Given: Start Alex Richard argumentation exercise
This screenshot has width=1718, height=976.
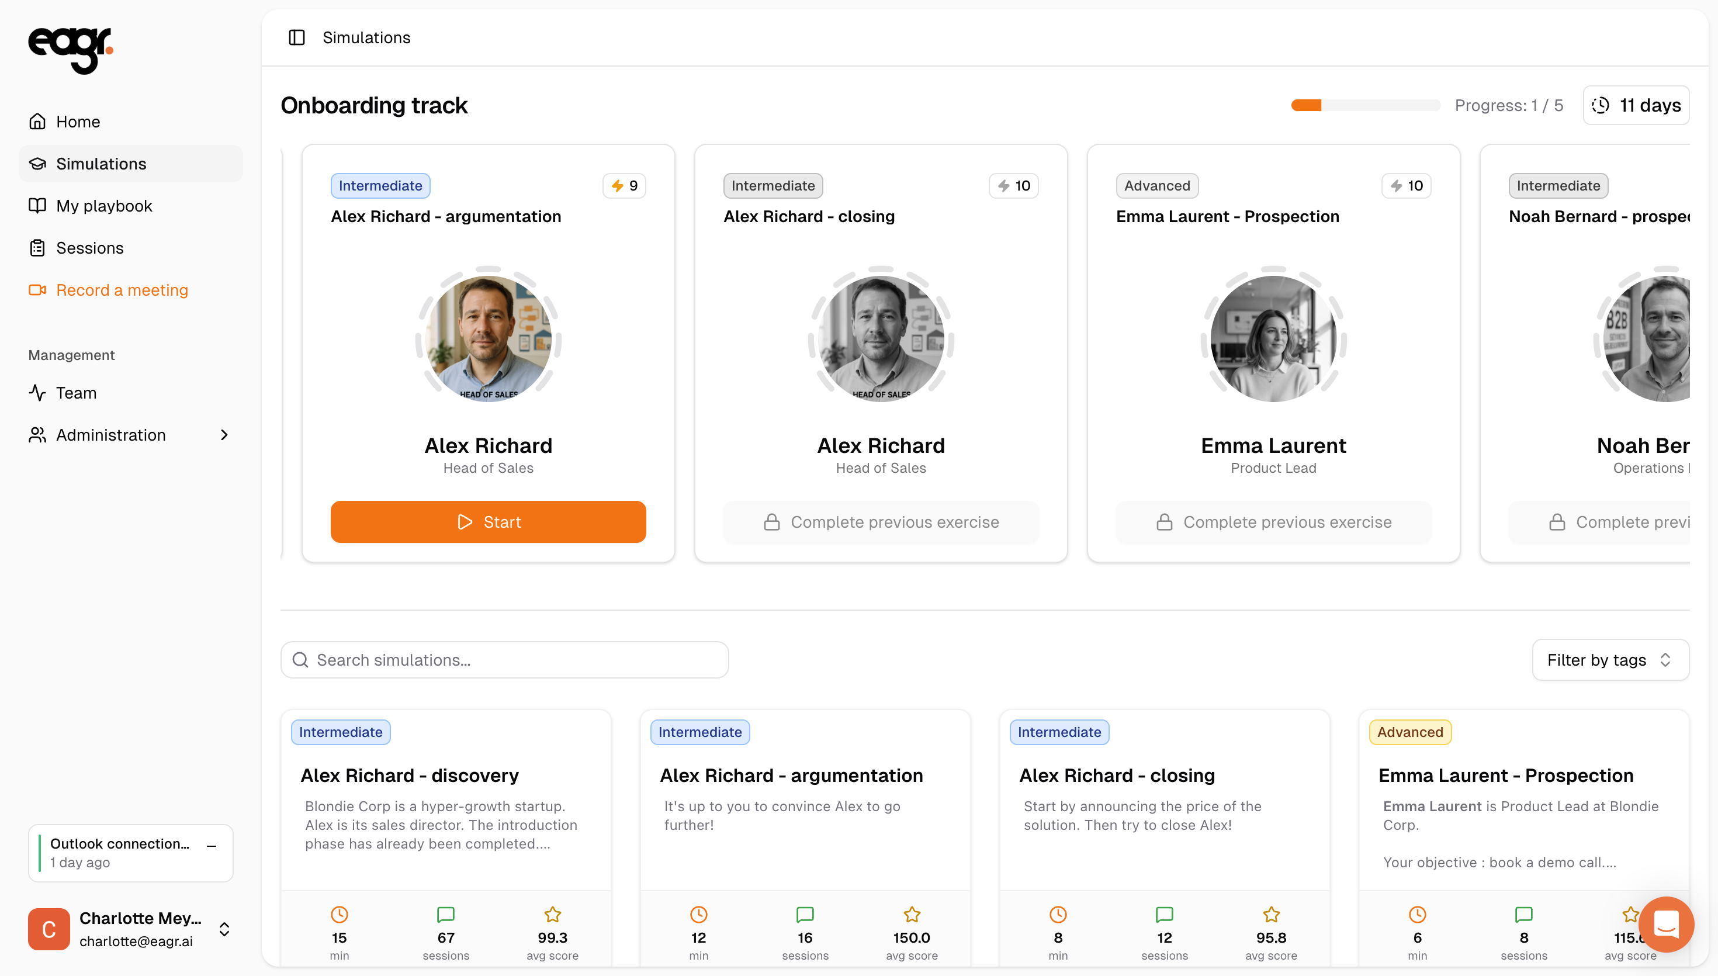Looking at the screenshot, I should click(488, 521).
